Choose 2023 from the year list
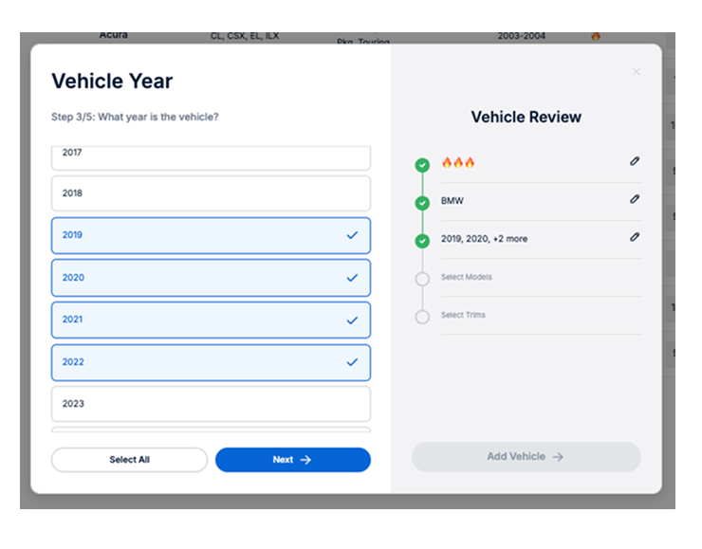The image size is (702, 549). (x=211, y=404)
